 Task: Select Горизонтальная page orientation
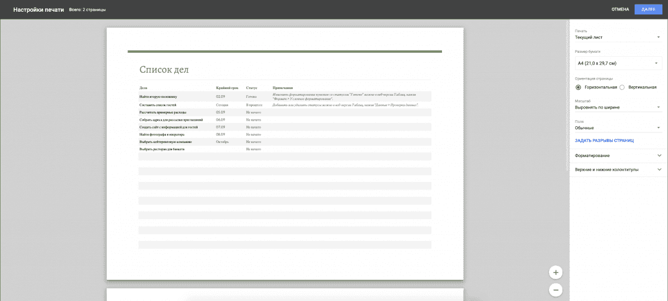pos(578,87)
